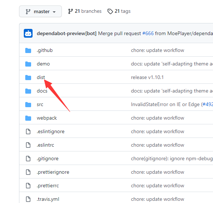
Task: Click the dist folder icon
Action: [28, 78]
